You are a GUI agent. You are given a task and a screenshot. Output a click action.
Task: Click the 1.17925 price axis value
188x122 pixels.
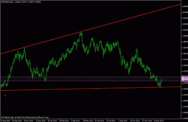point(185,107)
